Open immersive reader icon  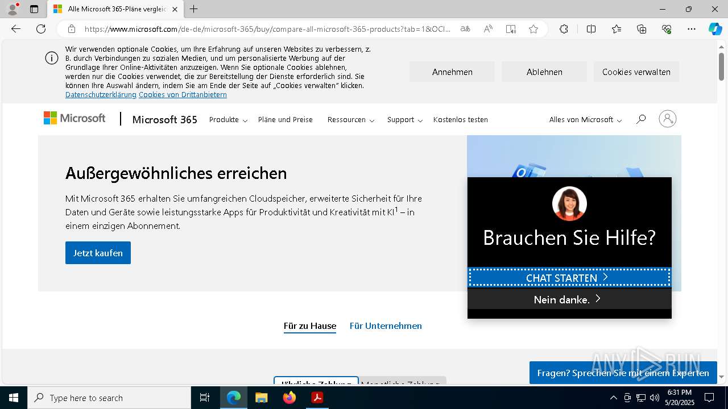coord(511,29)
